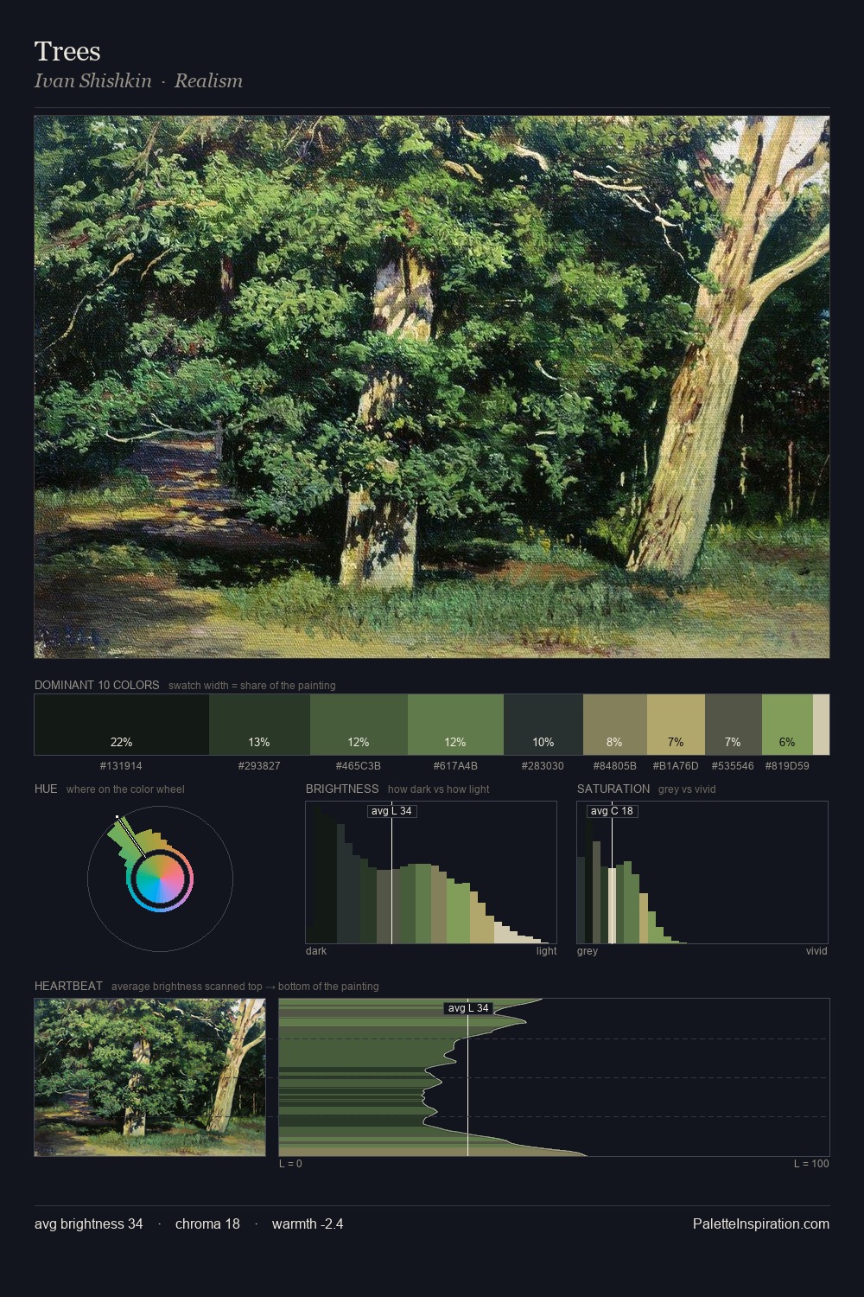
Task: Click the 'grey' saturation axis label
Action: (x=588, y=951)
